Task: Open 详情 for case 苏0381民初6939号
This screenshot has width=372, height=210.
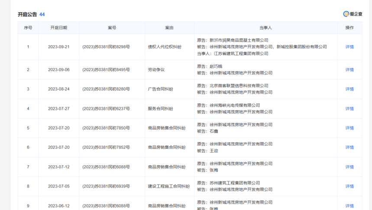Action: [x=349, y=186]
